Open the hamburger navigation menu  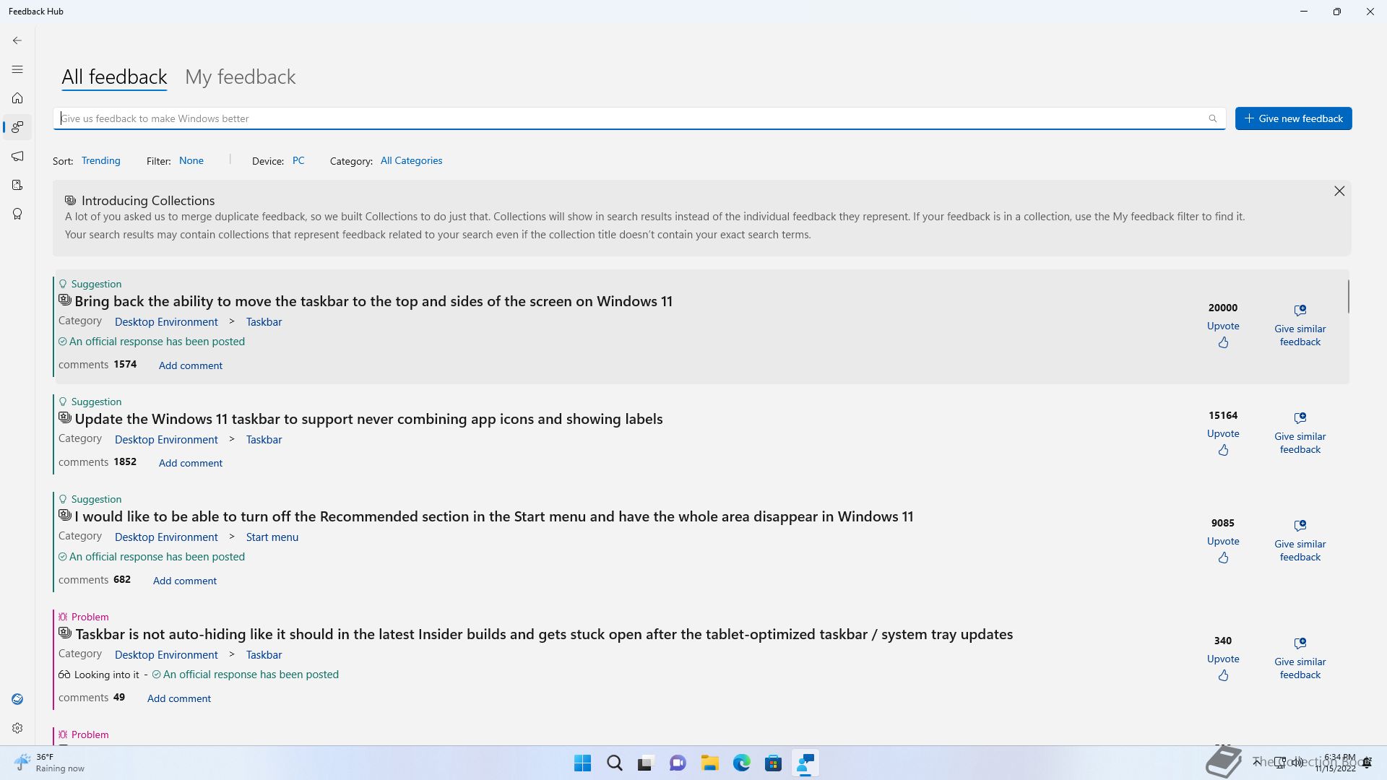pos(17,69)
